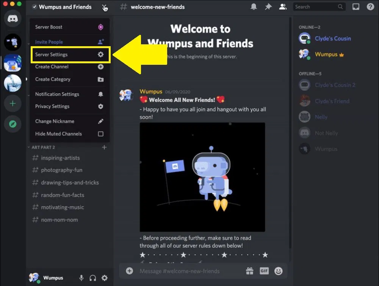Mute your microphone in the user panel
This screenshot has width=379, height=286.
(81, 278)
